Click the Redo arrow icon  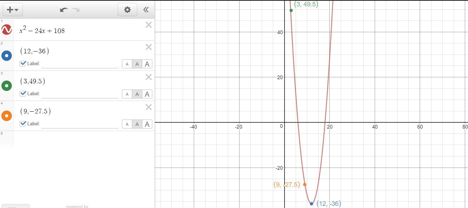76,10
